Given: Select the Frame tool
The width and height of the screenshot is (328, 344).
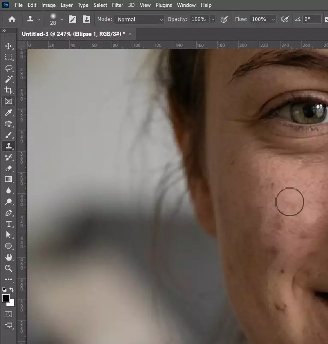Looking at the screenshot, I should click(x=9, y=101).
